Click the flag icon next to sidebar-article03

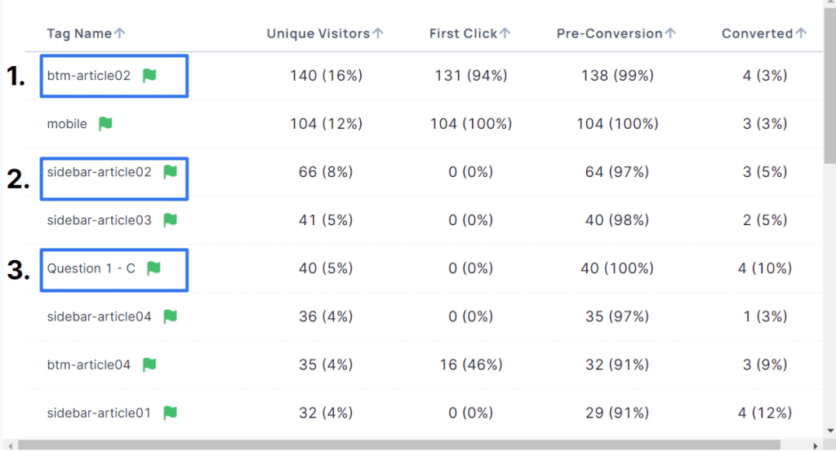coord(170,220)
